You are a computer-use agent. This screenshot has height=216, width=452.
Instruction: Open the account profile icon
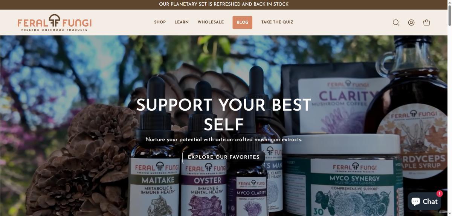tap(411, 22)
